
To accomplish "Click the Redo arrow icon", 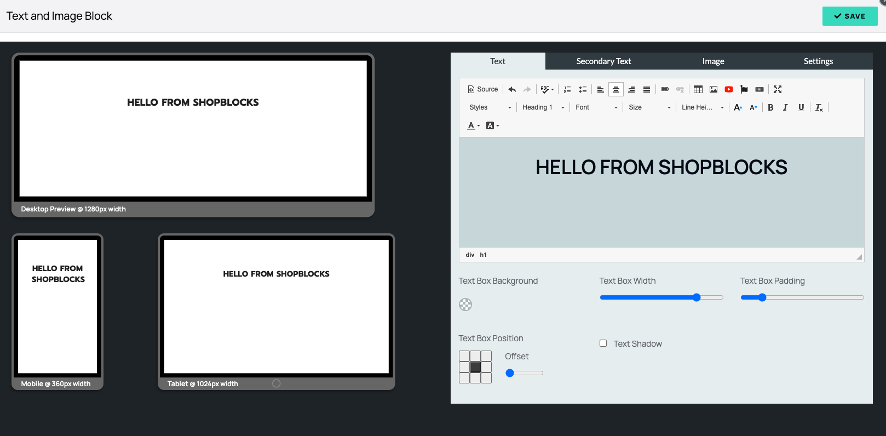I will click(527, 89).
